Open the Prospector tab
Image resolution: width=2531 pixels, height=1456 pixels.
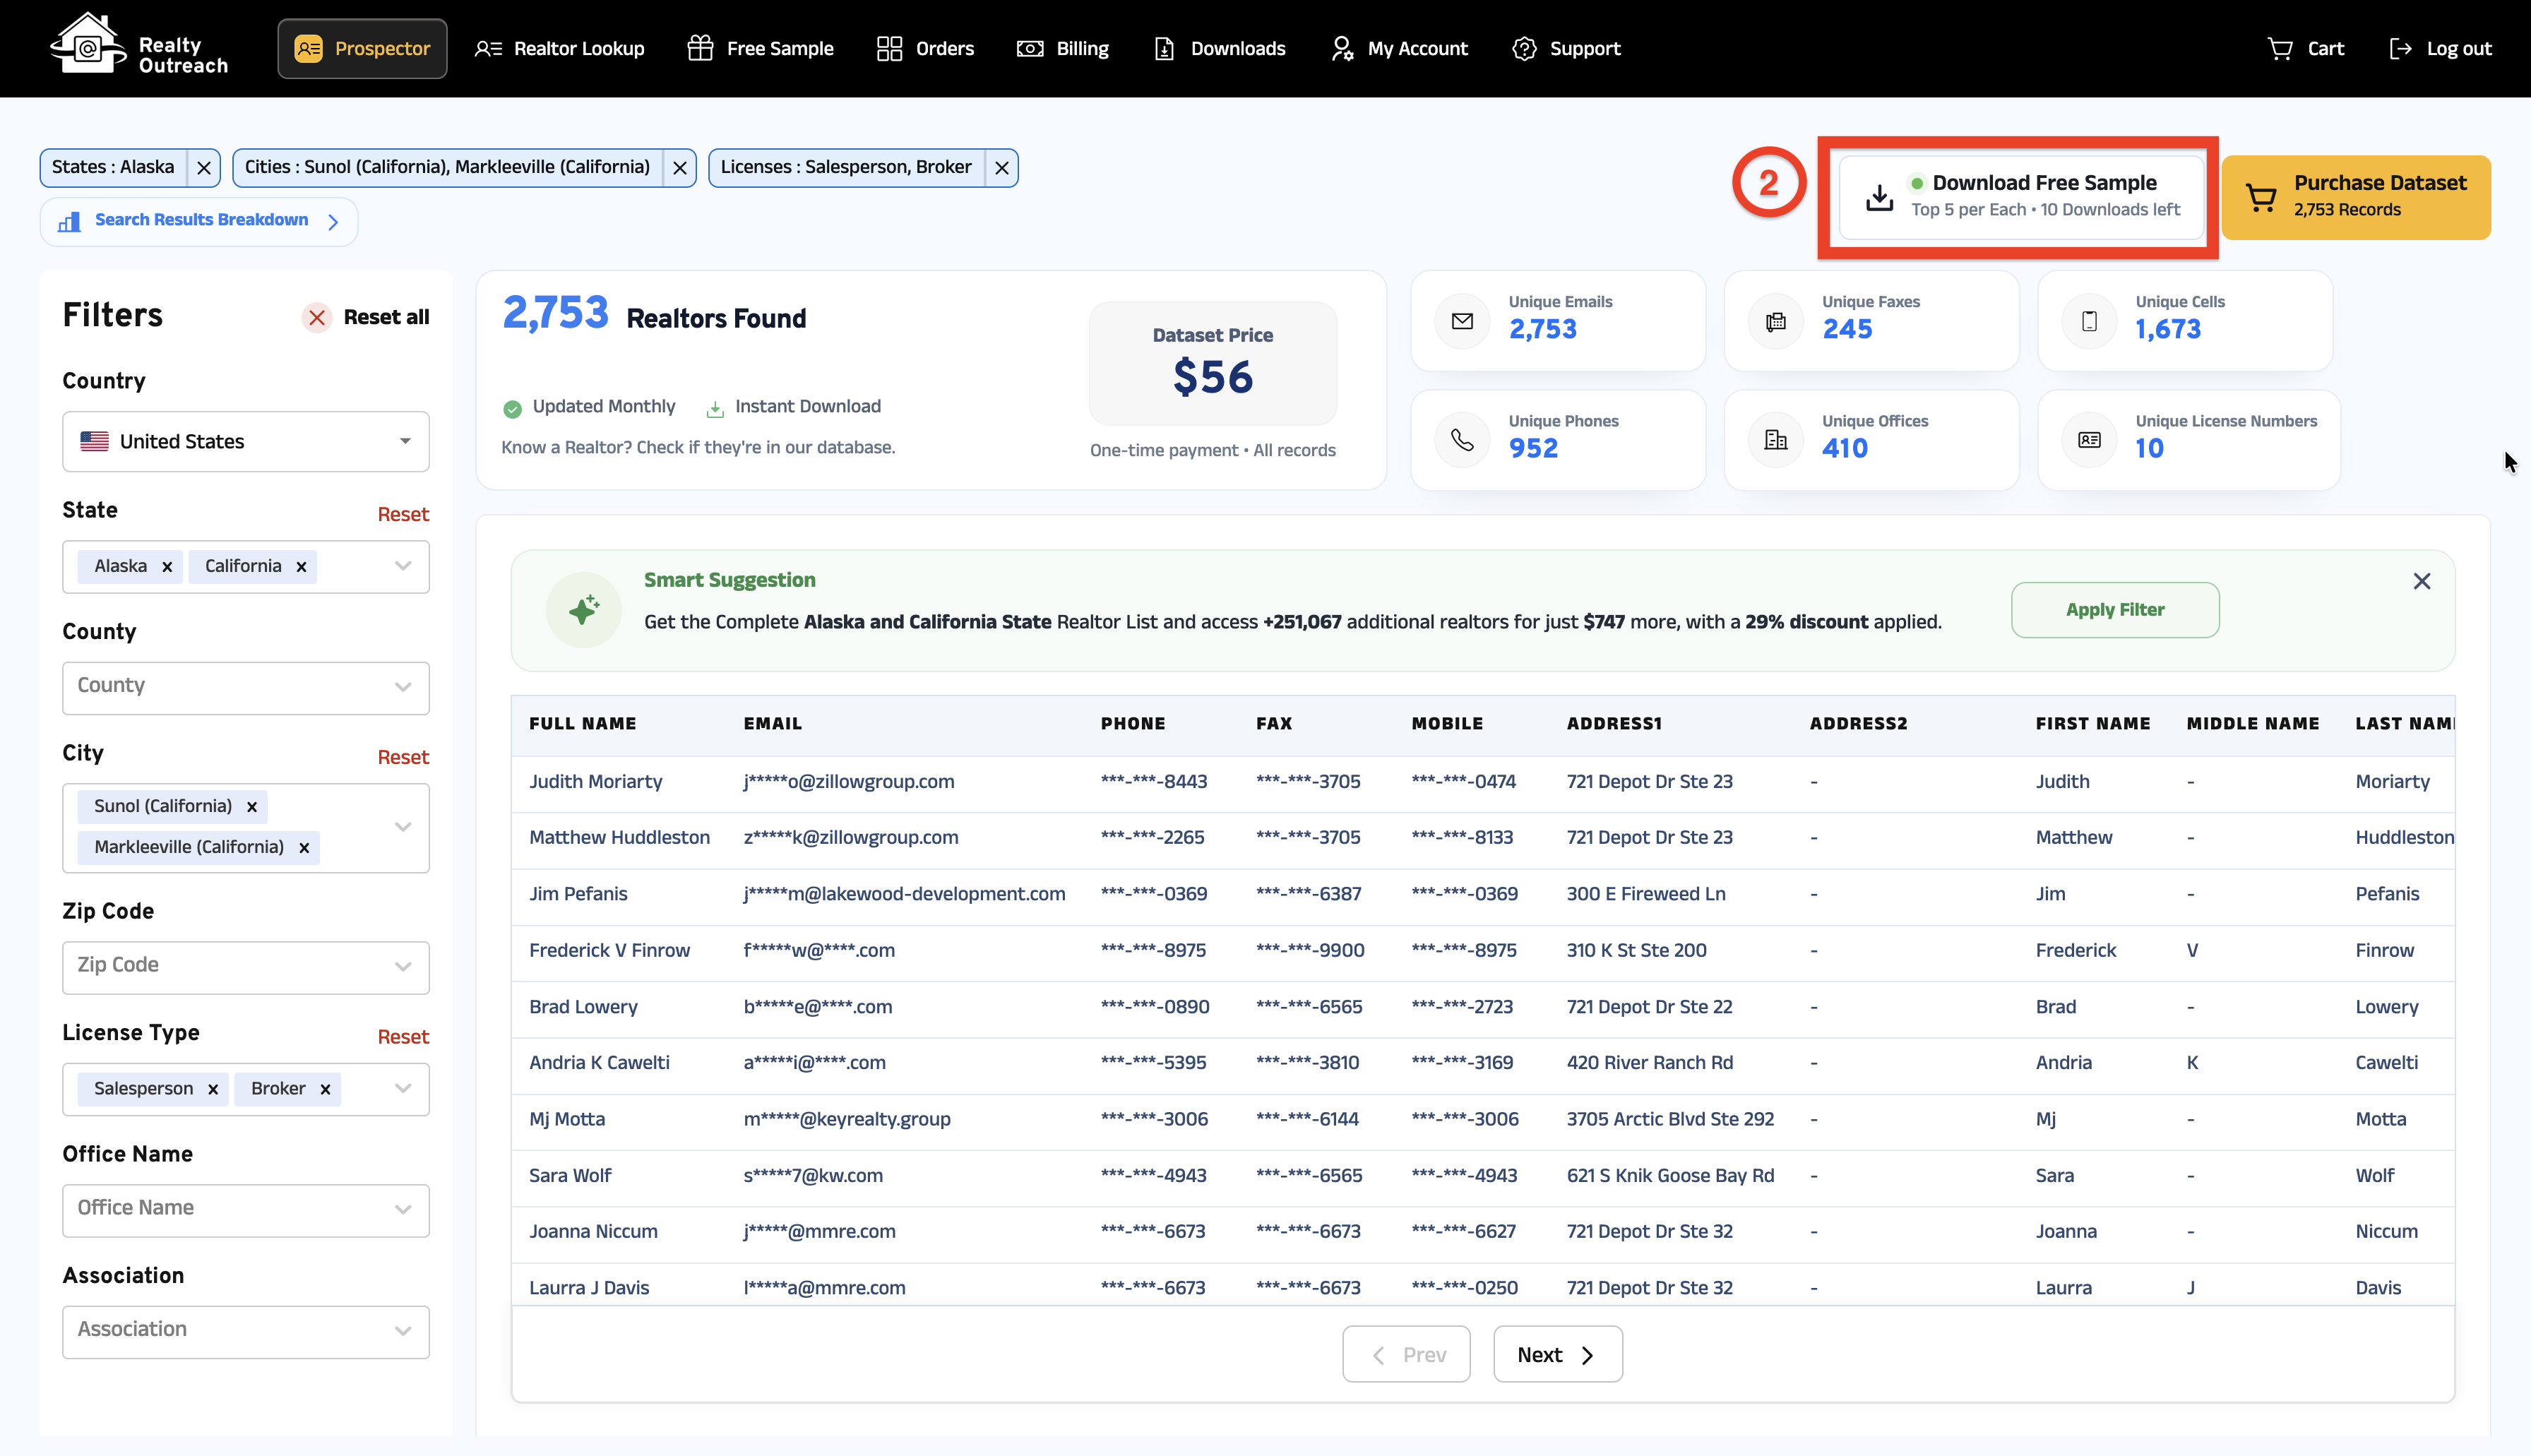click(362, 48)
